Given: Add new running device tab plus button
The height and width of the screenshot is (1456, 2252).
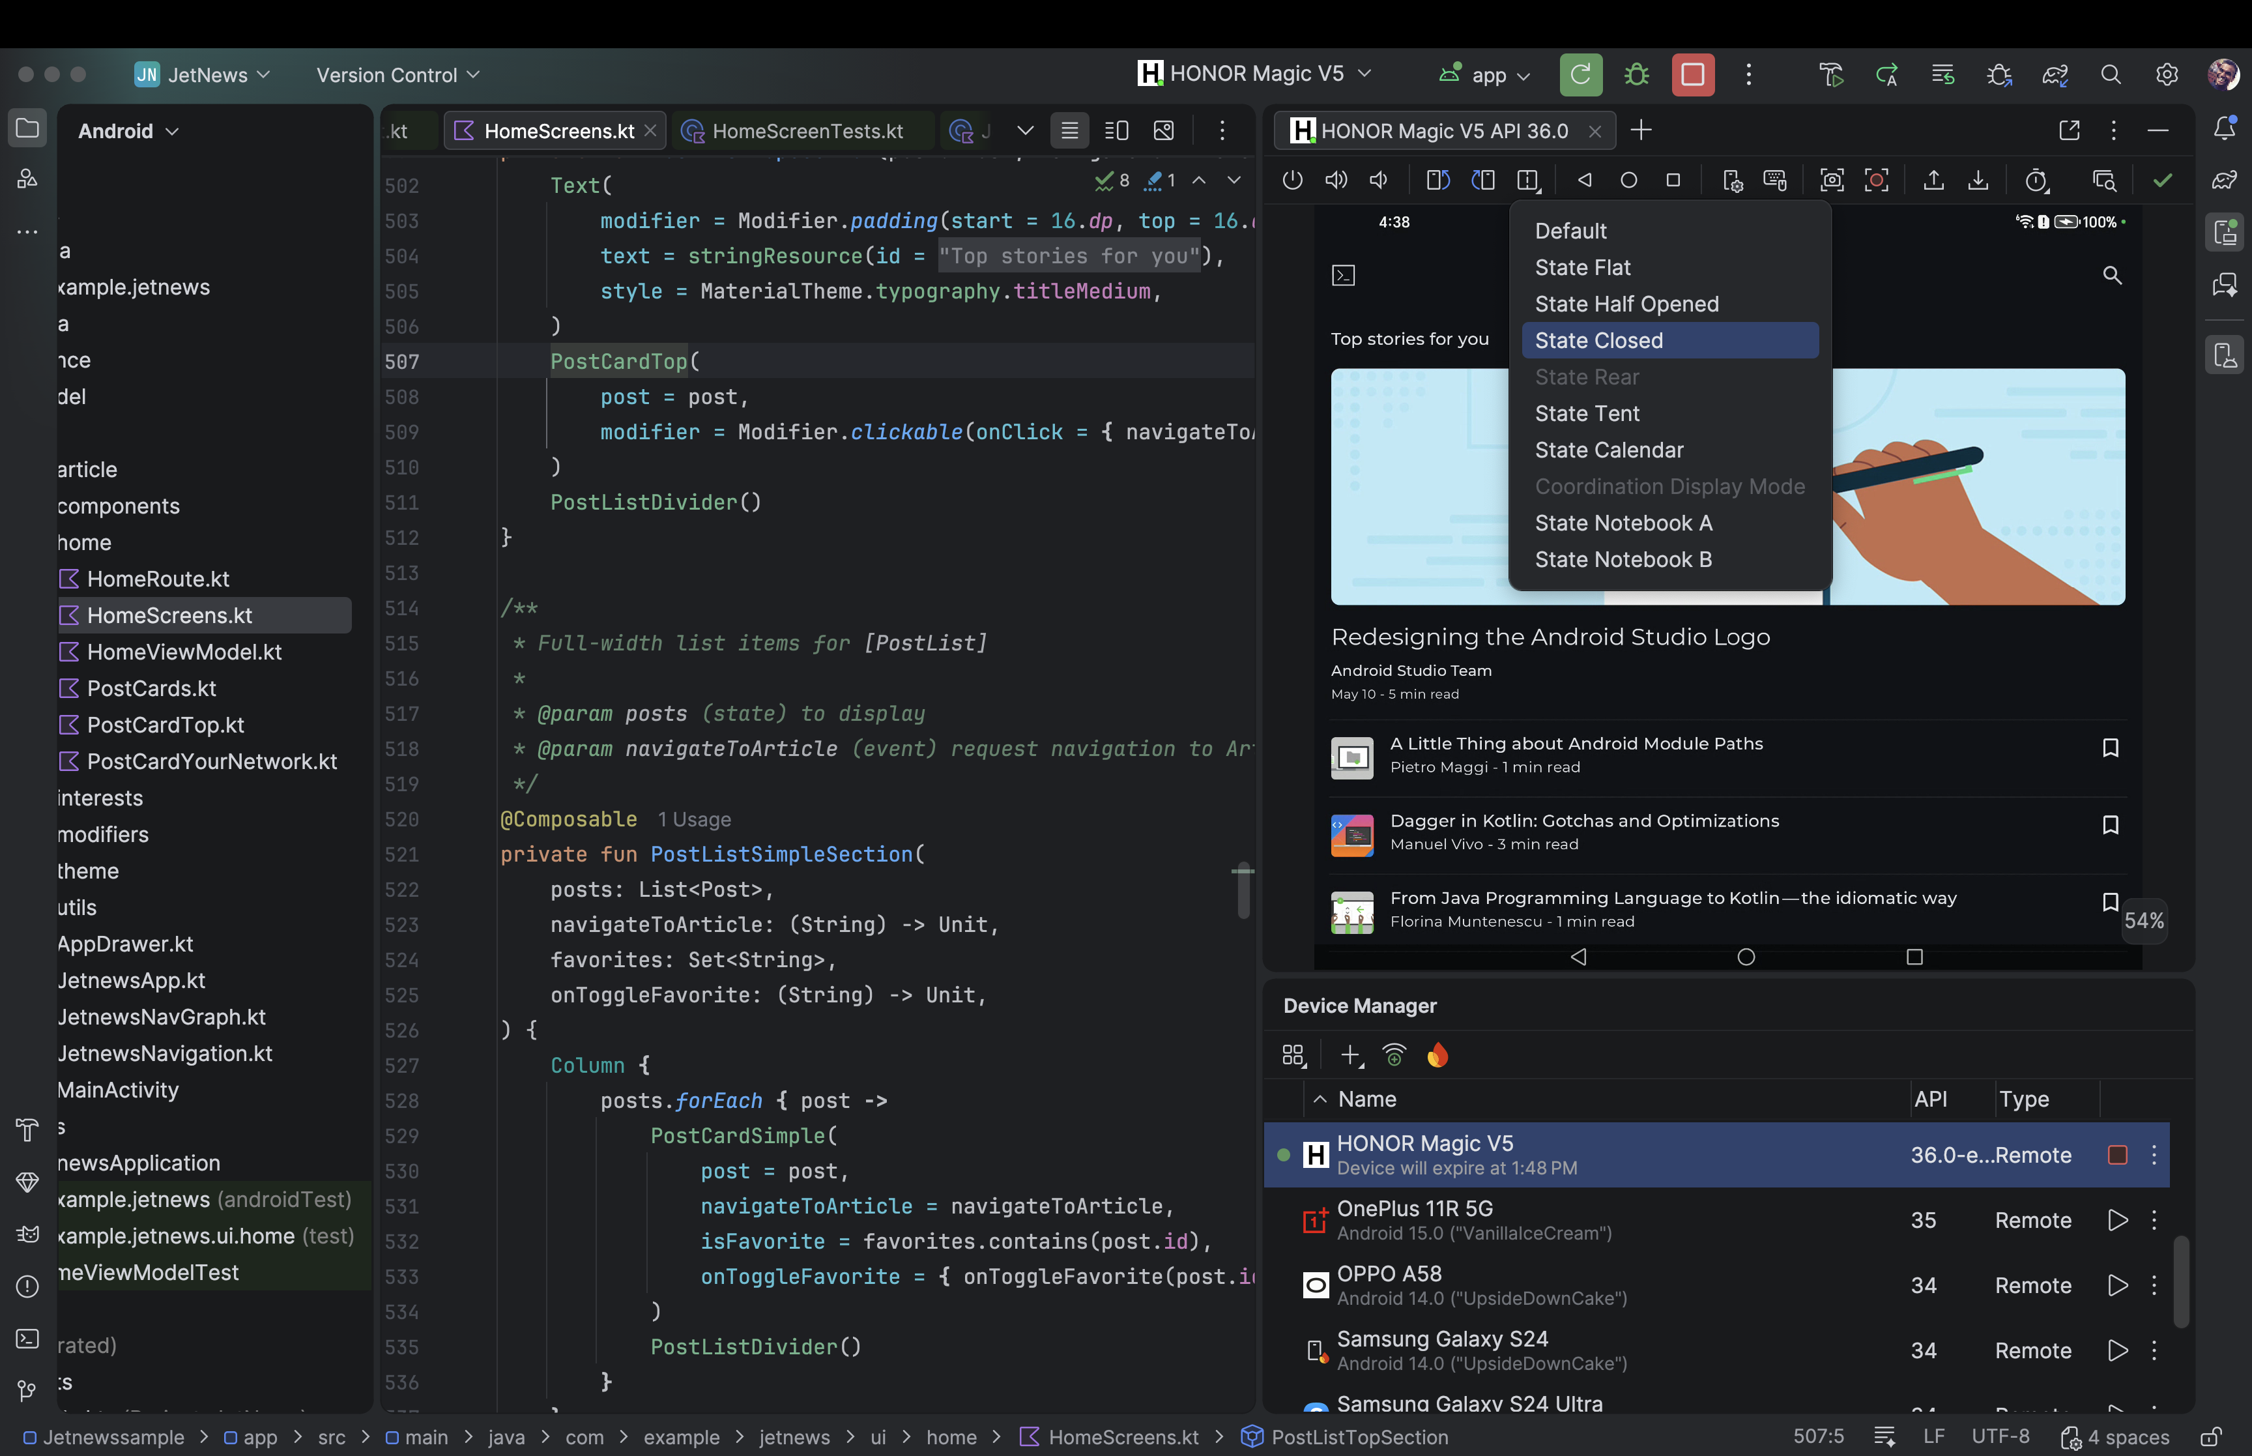Looking at the screenshot, I should (x=1641, y=130).
